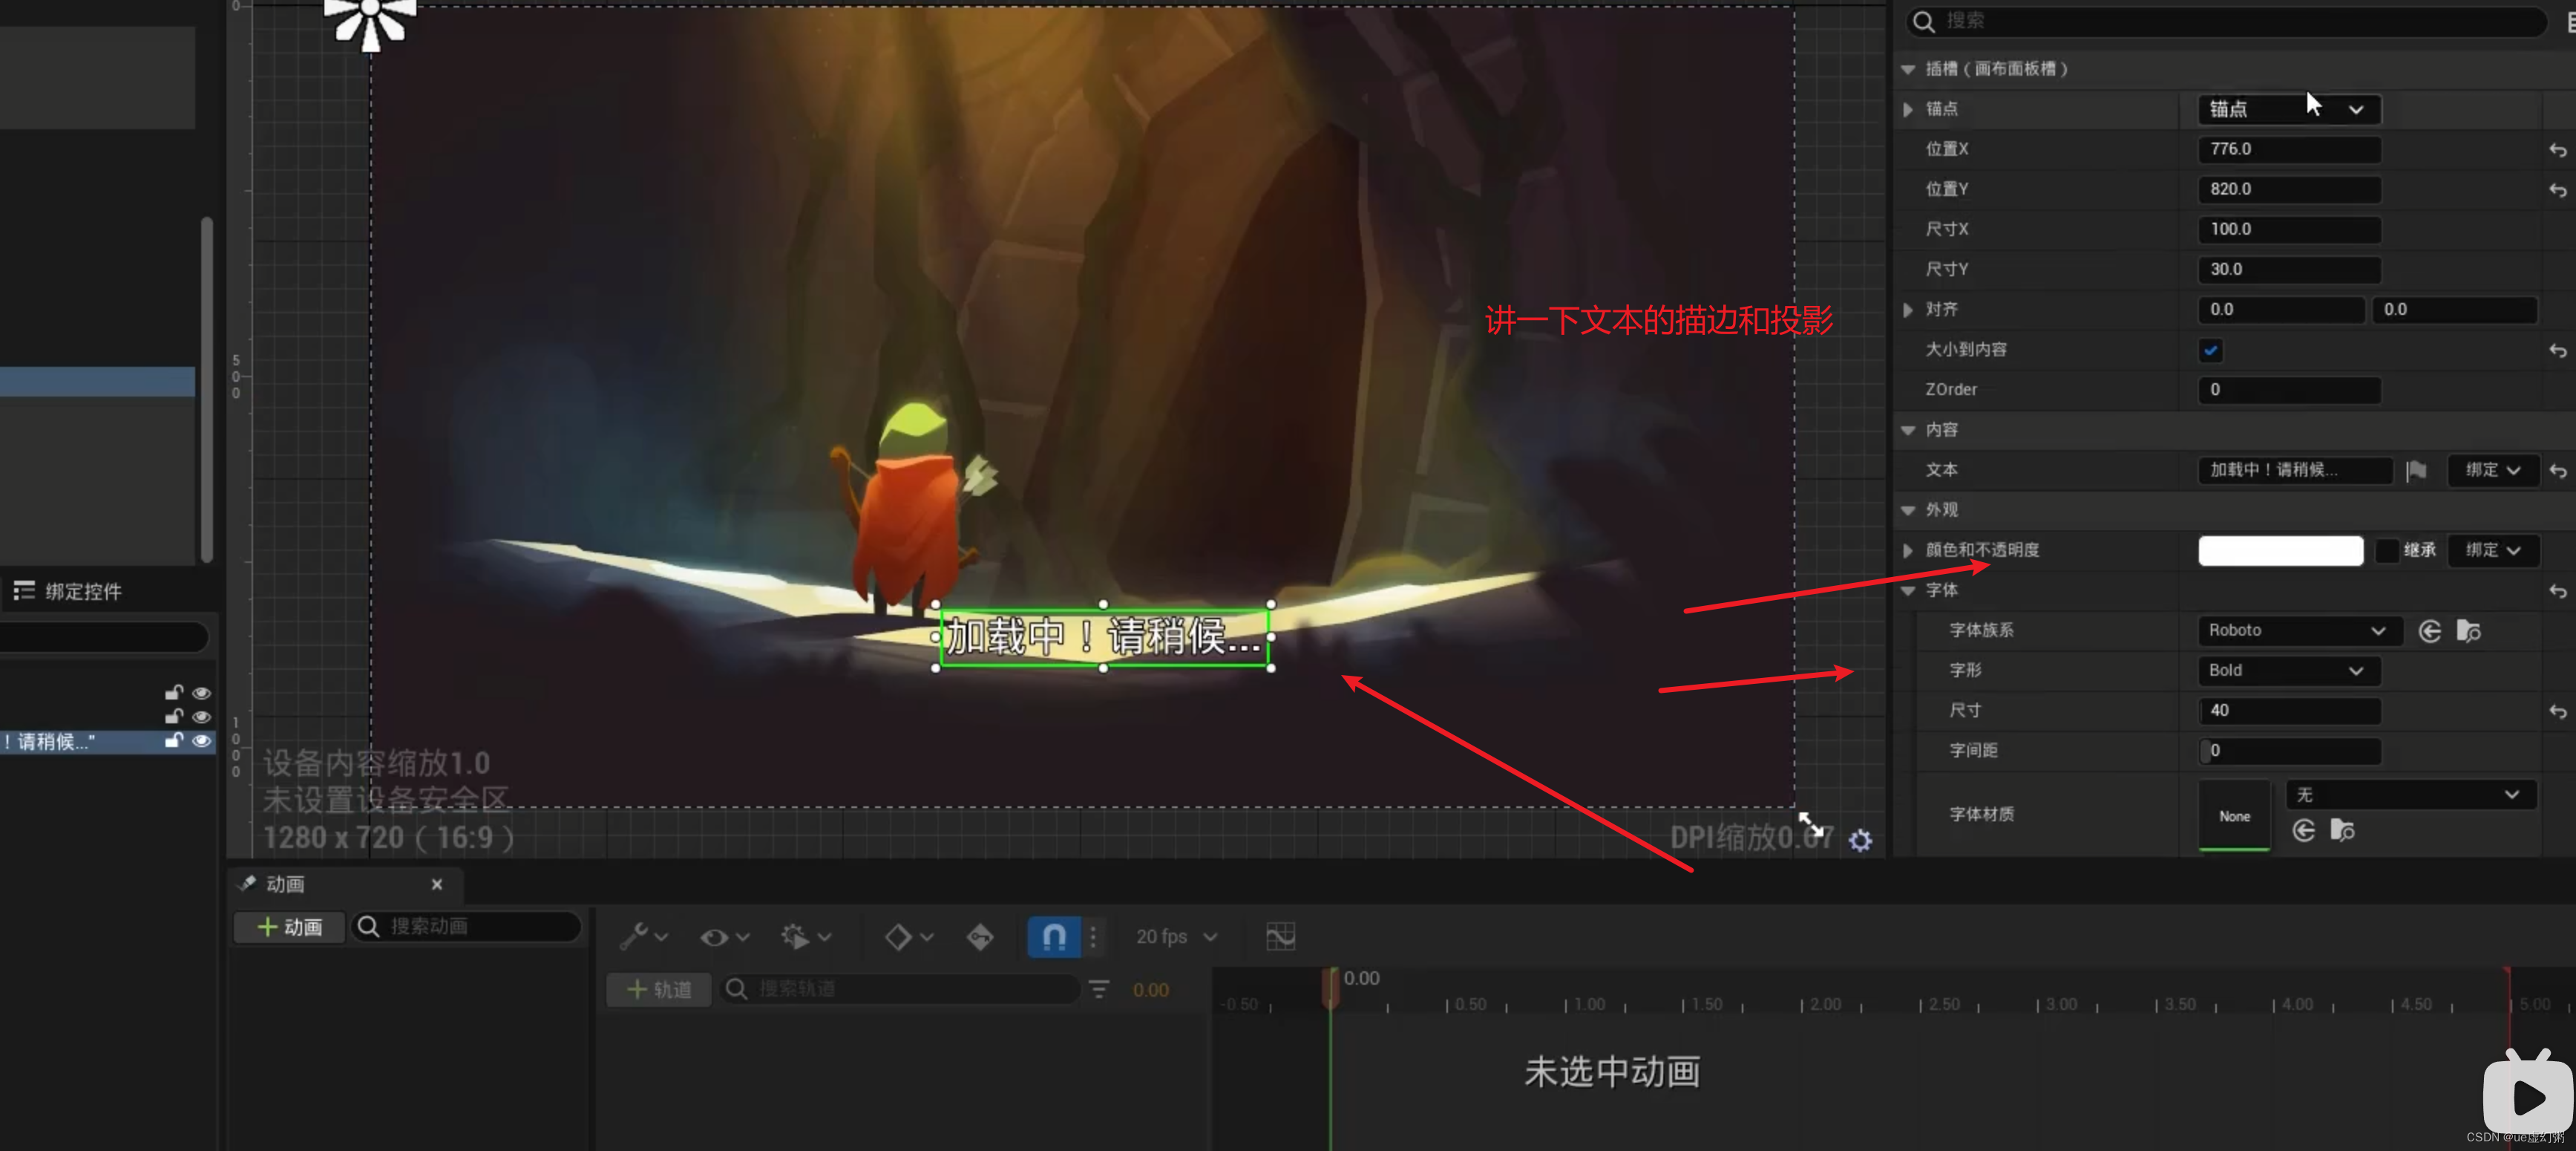Switch to the 动画 tab
Viewport: 2576px width, 1151px height.
[x=284, y=884]
